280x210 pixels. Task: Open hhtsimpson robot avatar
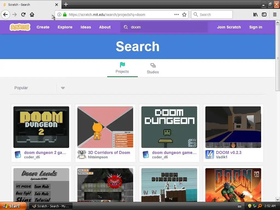click(81, 154)
